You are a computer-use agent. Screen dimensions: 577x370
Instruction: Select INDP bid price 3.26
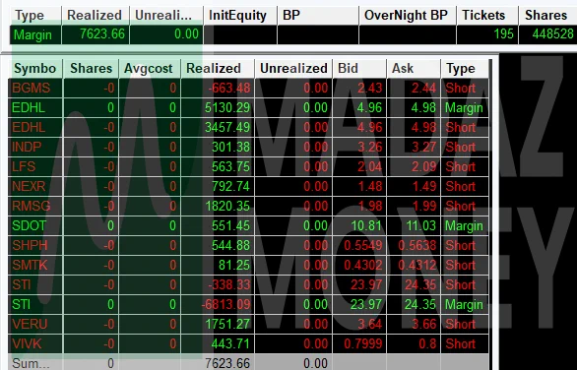[370, 148]
